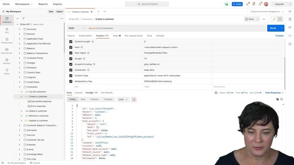Uncheck the User-Agent header checkbox
The width and height of the screenshot is (294, 165).
tap(71, 53)
